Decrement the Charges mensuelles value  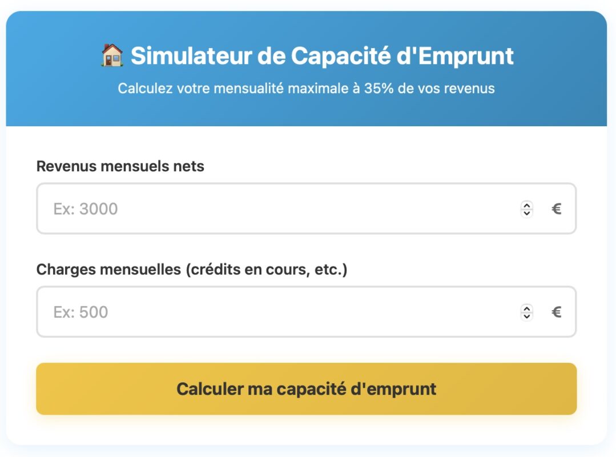526,315
